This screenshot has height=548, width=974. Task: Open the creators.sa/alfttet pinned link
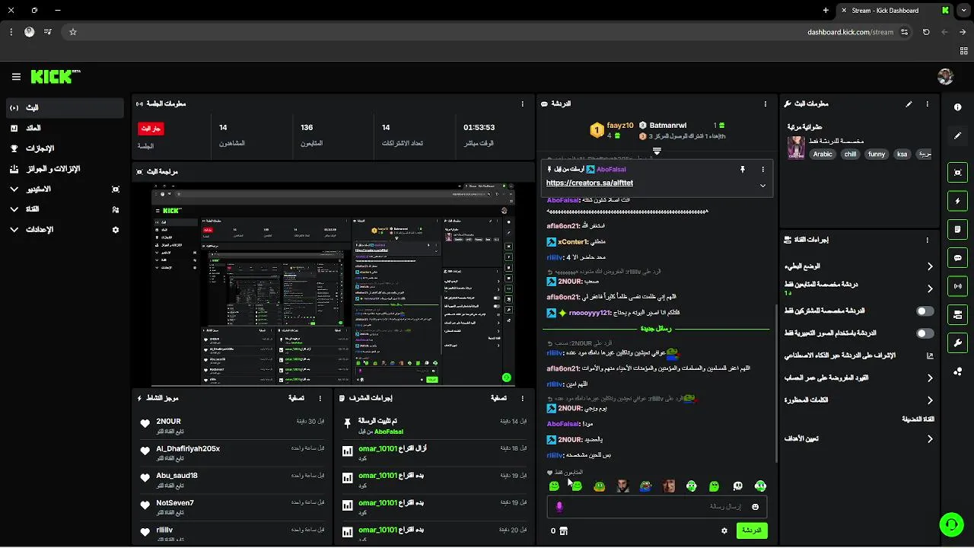590,183
